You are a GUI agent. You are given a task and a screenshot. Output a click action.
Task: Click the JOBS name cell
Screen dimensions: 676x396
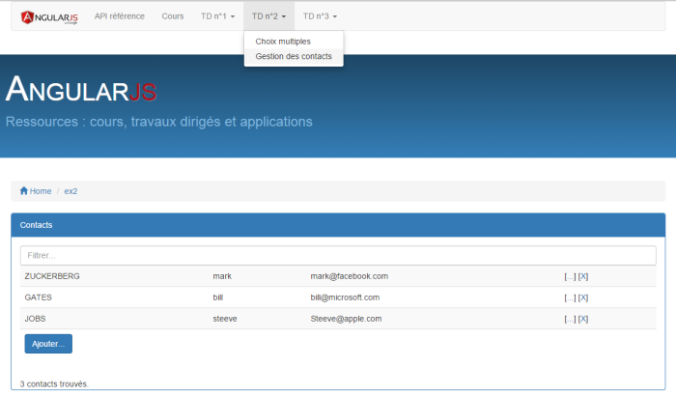[x=35, y=319]
